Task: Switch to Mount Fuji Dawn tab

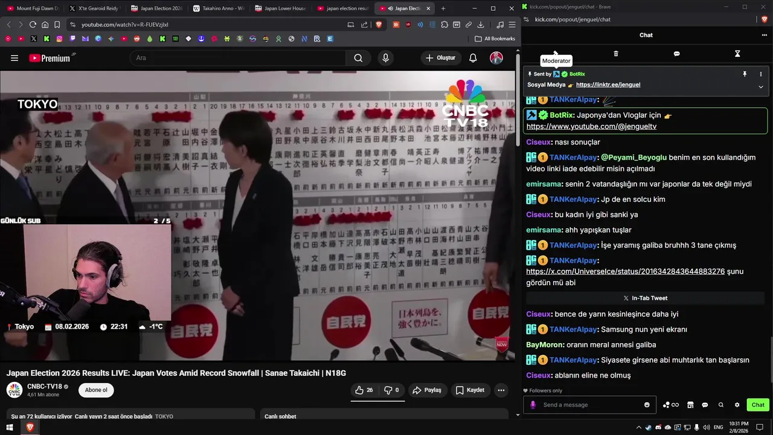Action: 33,8
